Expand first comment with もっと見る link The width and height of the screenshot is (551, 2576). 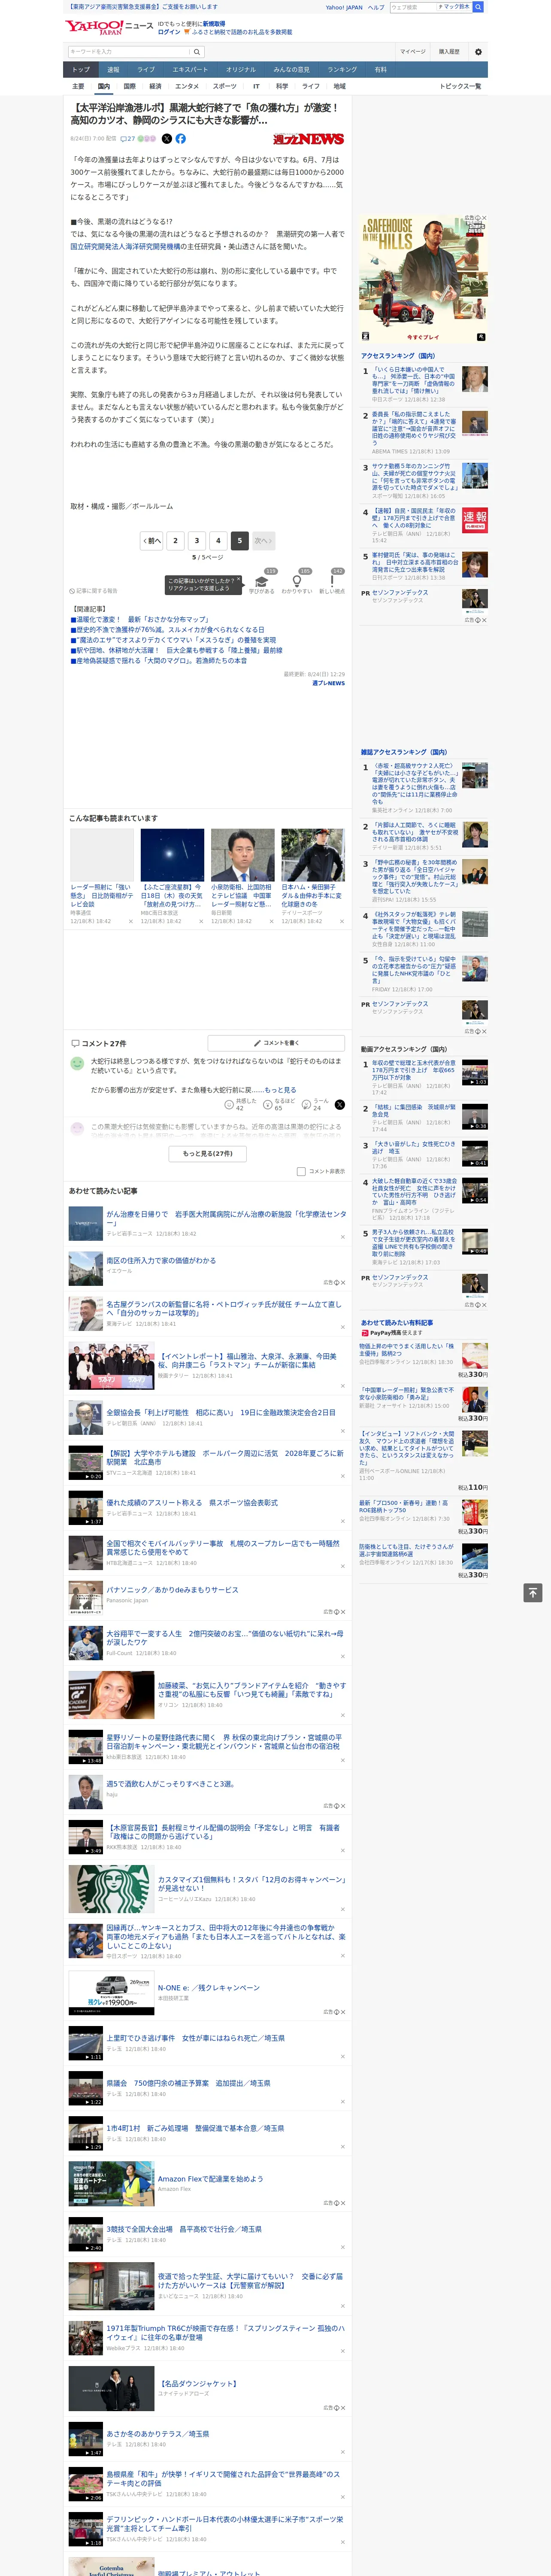point(280,1090)
